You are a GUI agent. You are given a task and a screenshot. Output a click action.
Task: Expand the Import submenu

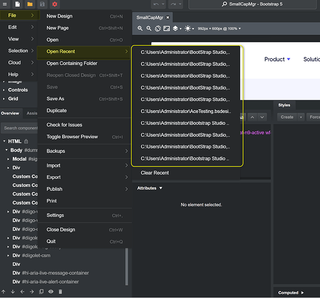click(85, 165)
